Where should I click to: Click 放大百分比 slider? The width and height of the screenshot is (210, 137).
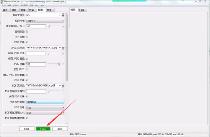[54, 26]
